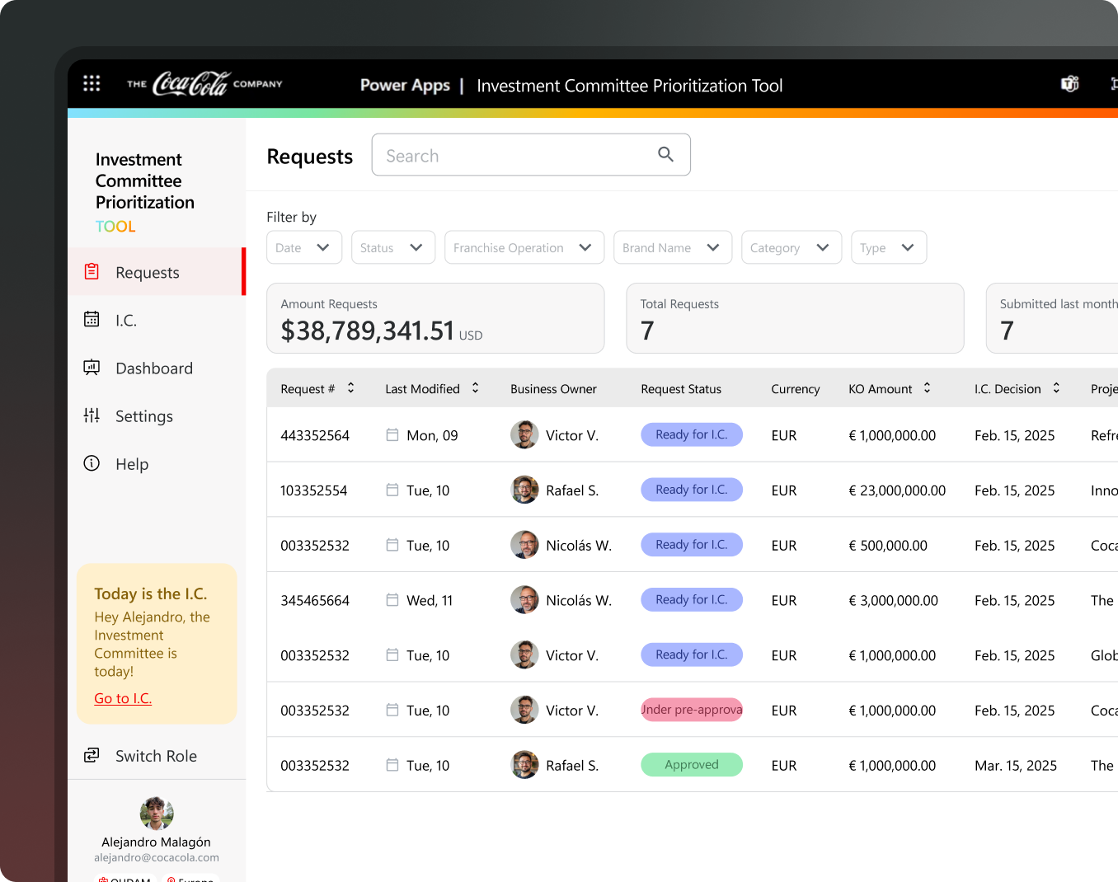Click Ready for I.C. badge for € 3,000,000.00

tap(692, 600)
